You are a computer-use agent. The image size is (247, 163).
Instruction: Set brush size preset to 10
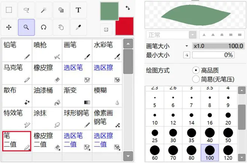pos(155,118)
